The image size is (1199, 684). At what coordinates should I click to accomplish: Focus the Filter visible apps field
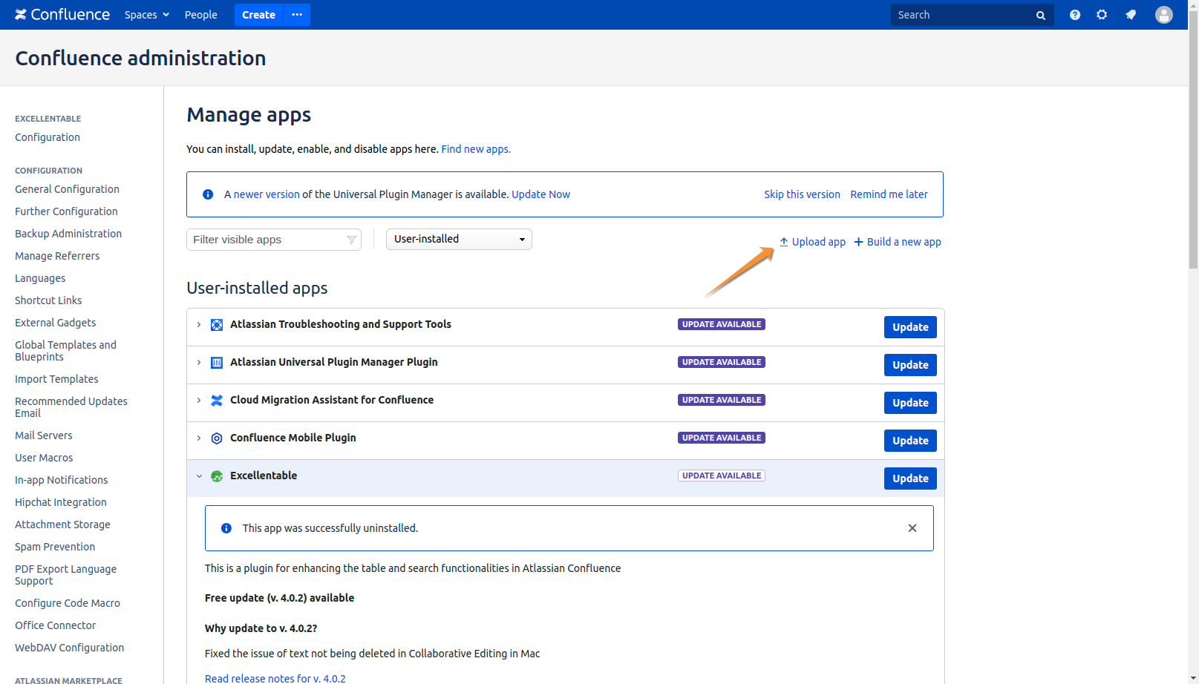click(274, 240)
